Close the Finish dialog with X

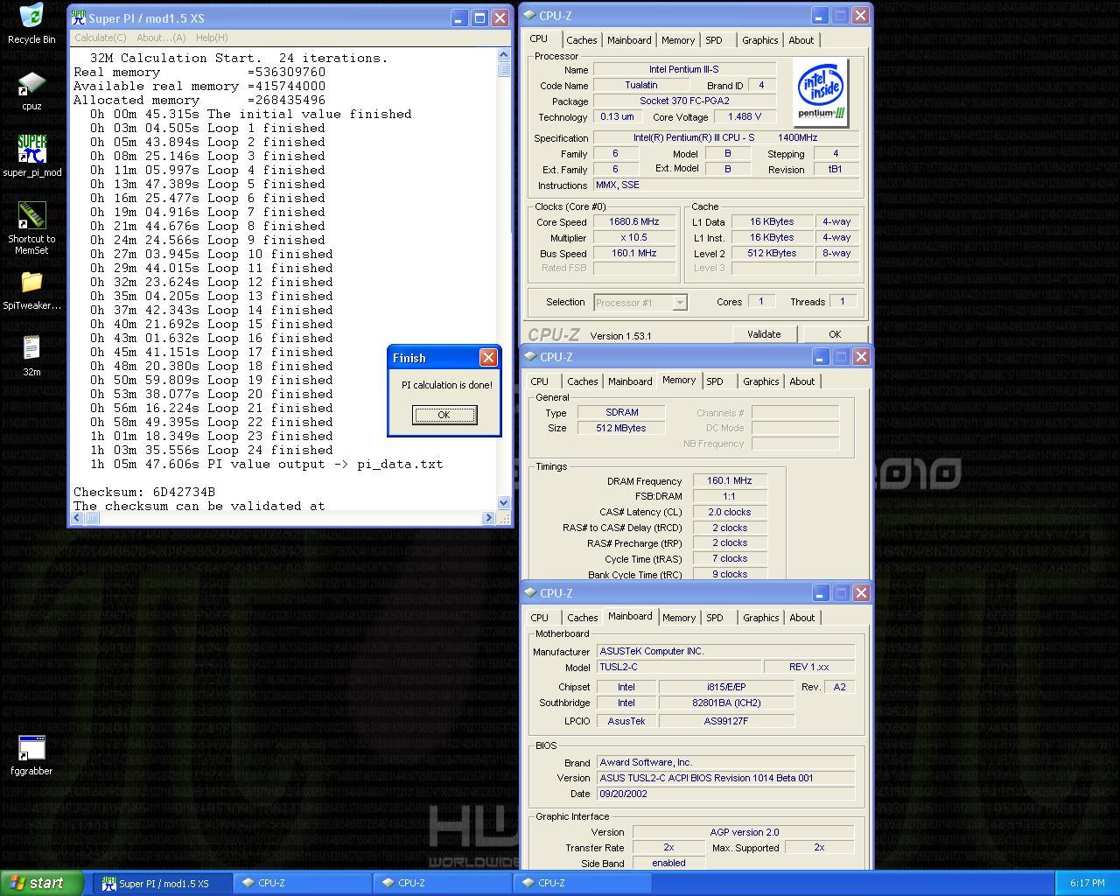(x=488, y=357)
